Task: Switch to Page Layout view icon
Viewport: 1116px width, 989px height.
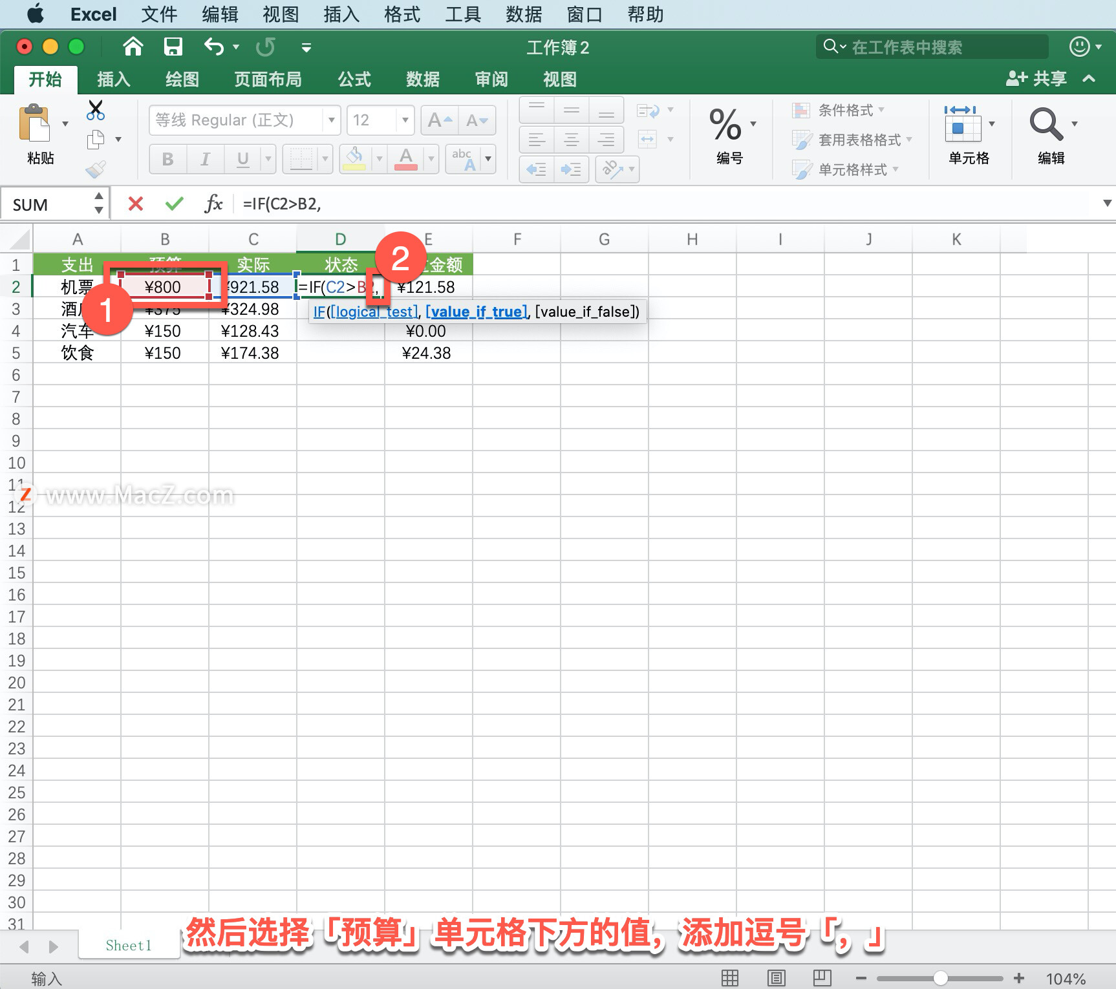Action: [x=776, y=978]
